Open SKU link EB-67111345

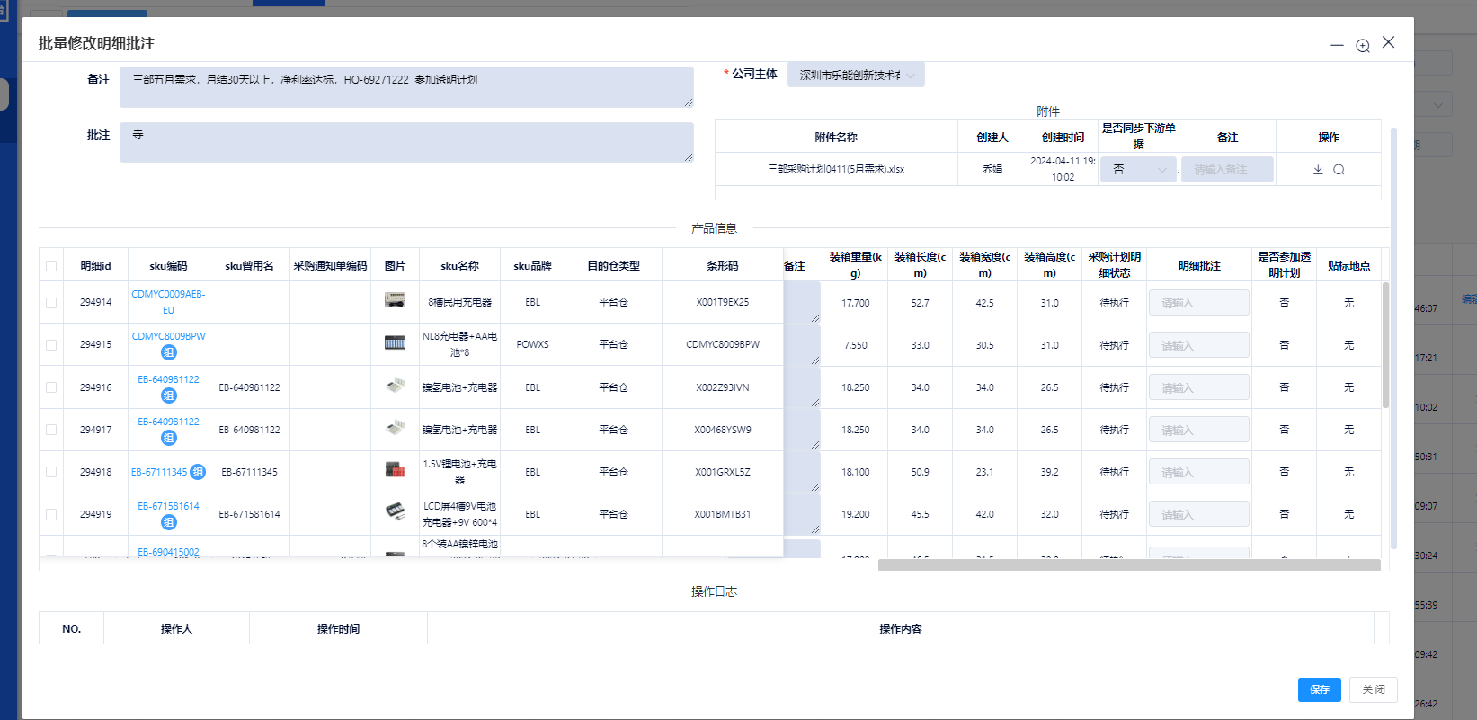click(x=159, y=472)
